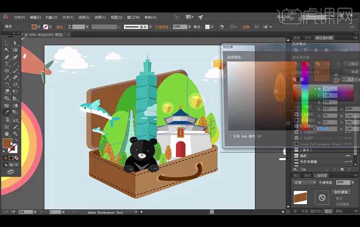This screenshot has width=360, height=227.
Task: Click the Stroke swatch in toolbar
Action: coord(13,148)
